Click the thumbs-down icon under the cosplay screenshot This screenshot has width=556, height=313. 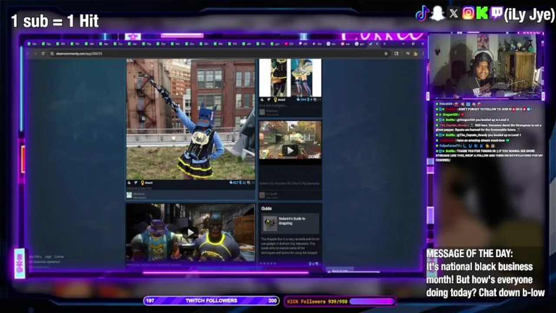pos(136,183)
